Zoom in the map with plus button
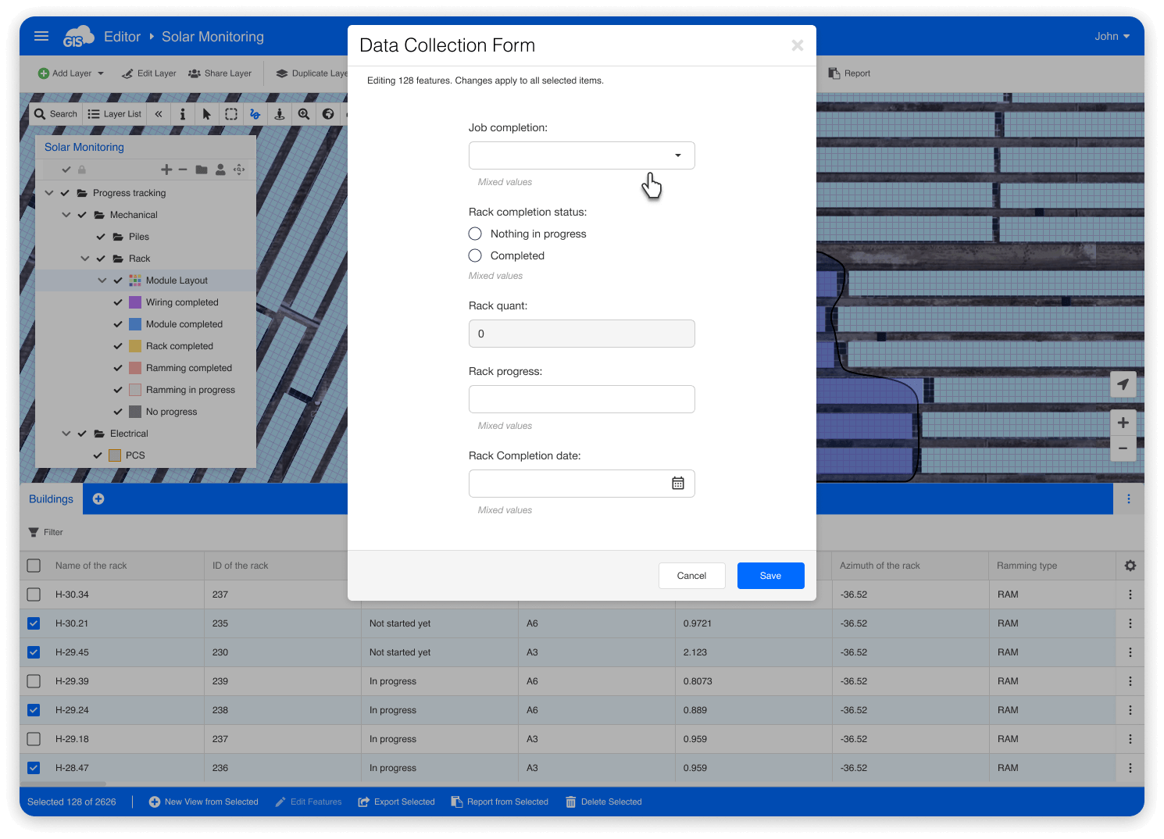 coord(1123,423)
